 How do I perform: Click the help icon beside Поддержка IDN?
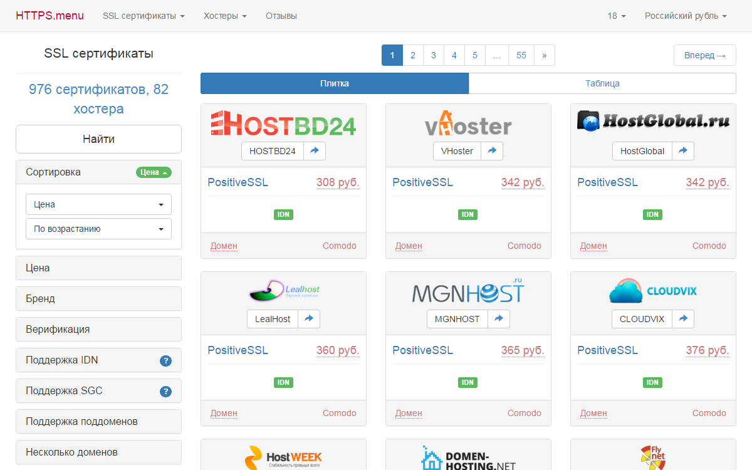coord(165,360)
